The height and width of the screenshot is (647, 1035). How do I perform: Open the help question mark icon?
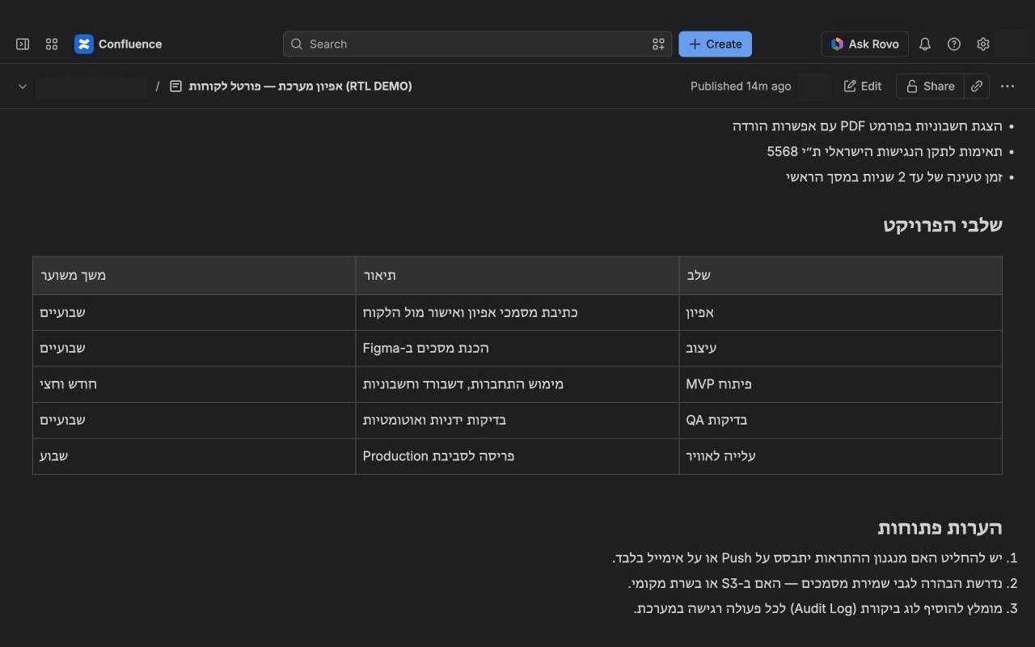pos(954,44)
